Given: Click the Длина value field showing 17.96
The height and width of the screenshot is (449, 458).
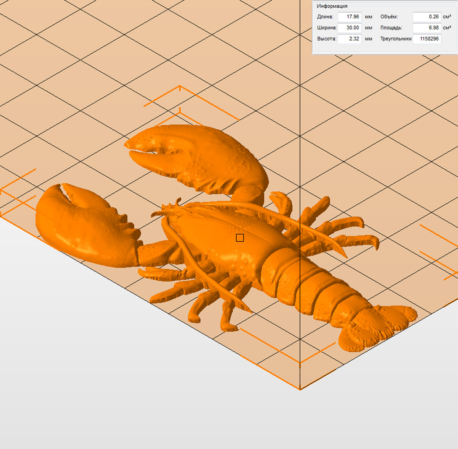Looking at the screenshot, I should (x=350, y=17).
